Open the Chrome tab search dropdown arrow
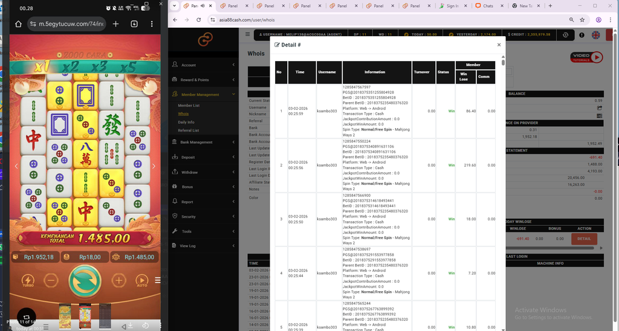 174,5
